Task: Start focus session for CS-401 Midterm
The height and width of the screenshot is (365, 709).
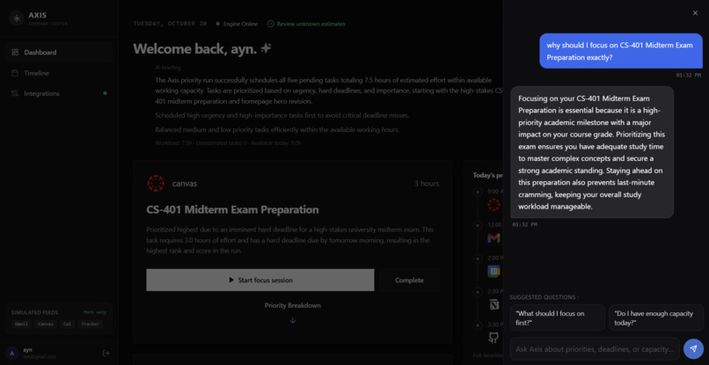Action: pyautogui.click(x=260, y=280)
